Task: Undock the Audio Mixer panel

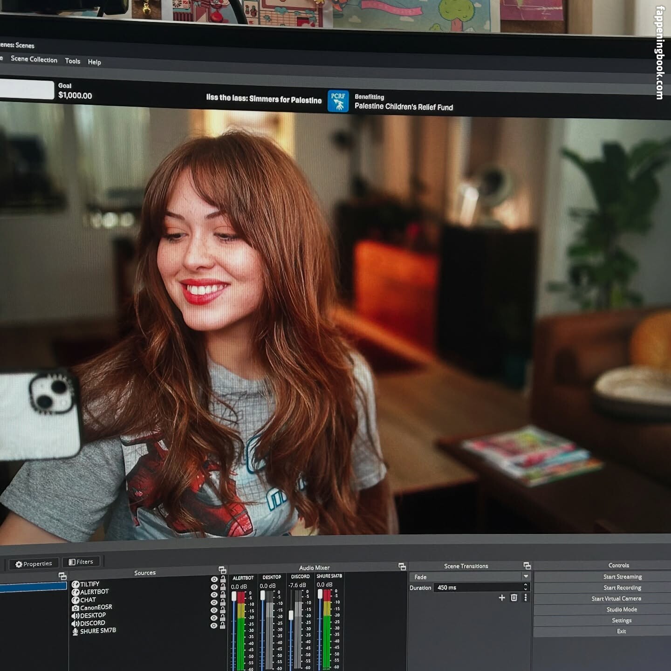Action: (x=402, y=567)
